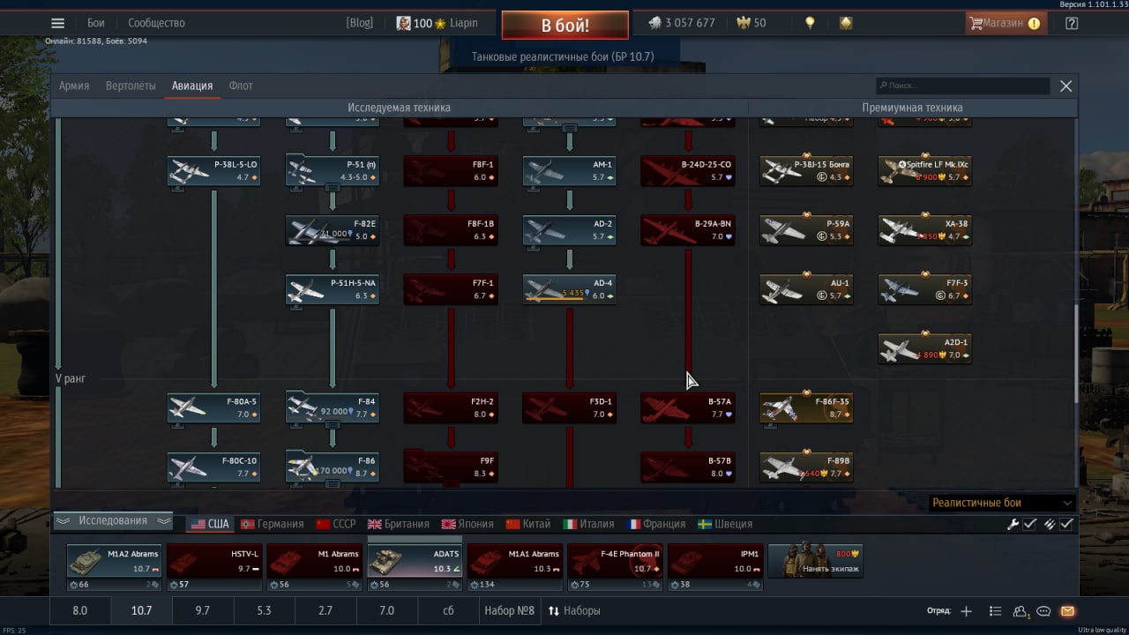
Task: Open the Реалистичные бои mode dropdown
Action: pos(1003,503)
